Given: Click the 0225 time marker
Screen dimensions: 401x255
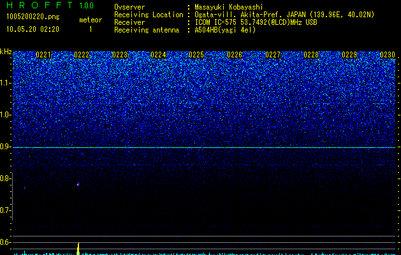Looking at the screenshot, I should coord(196,55).
